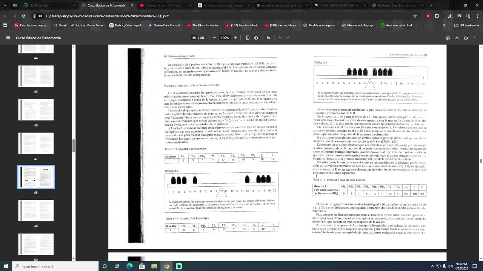The image size is (483, 271).
Task: Open Uchi no Ko no Tame bookmark
Action: [x=88, y=25]
